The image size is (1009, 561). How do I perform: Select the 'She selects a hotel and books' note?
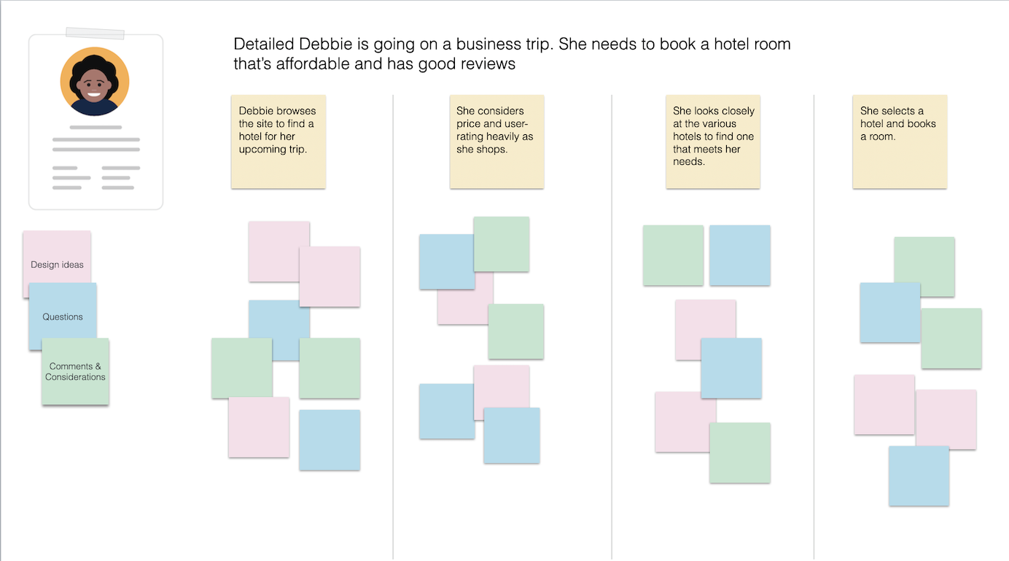point(900,141)
